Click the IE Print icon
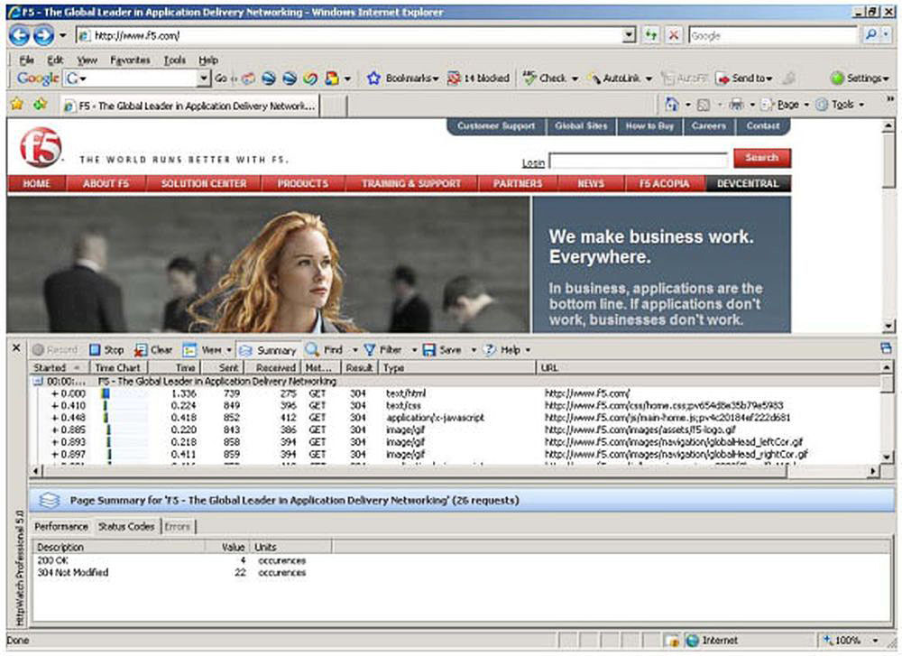 [x=736, y=104]
